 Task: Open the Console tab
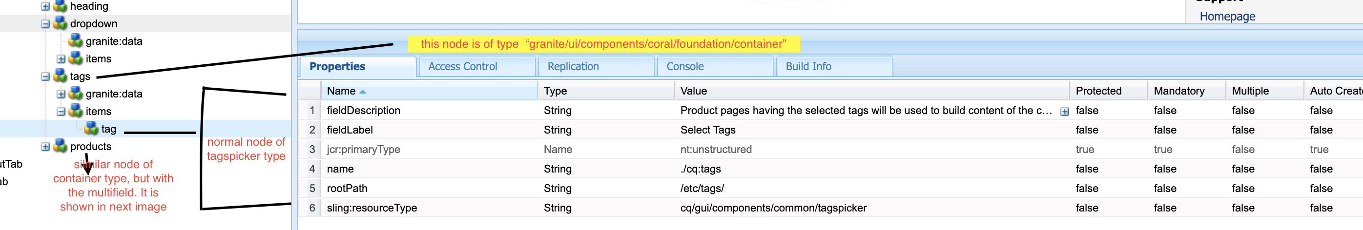(685, 67)
